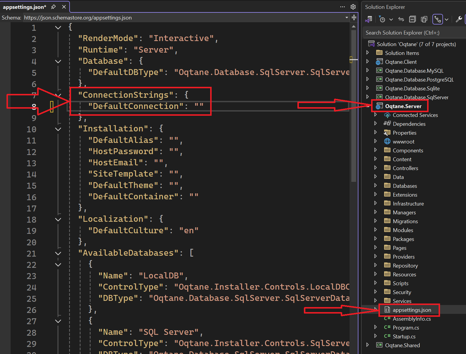Screen dimensions: 466x354
Task: Open the Schema URL dropdown arrow
Action: click(347, 18)
